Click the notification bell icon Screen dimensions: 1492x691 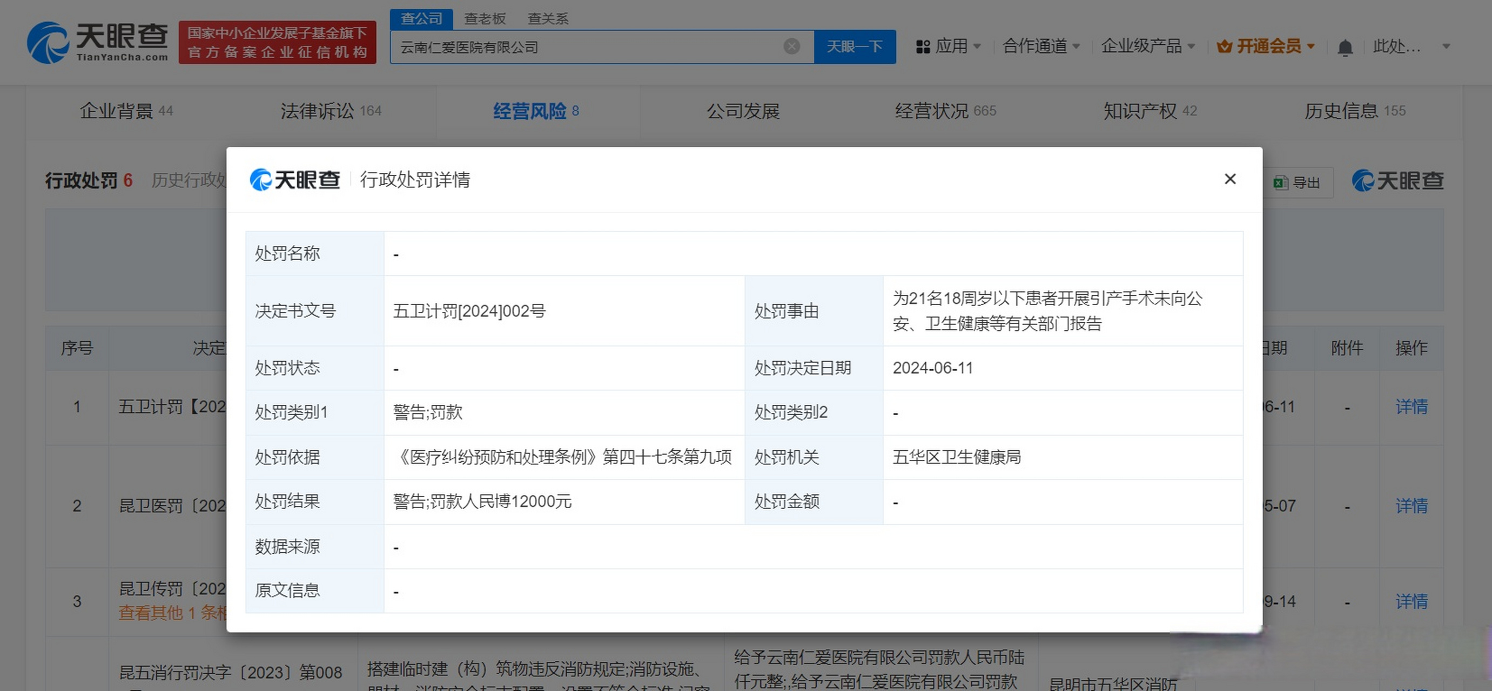[1345, 47]
